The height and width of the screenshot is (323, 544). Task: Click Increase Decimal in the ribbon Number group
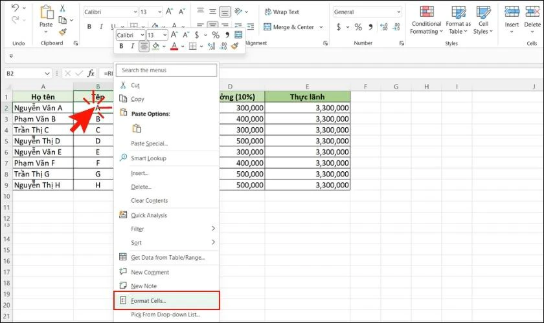[x=383, y=26]
